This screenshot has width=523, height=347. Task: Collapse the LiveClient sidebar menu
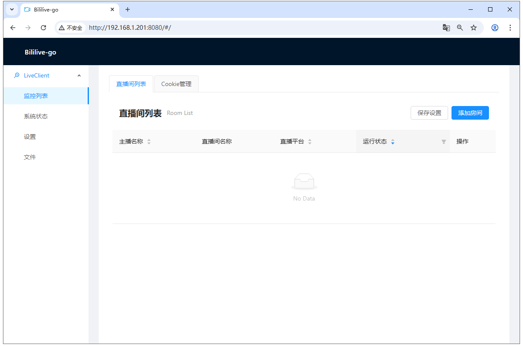[79, 75]
